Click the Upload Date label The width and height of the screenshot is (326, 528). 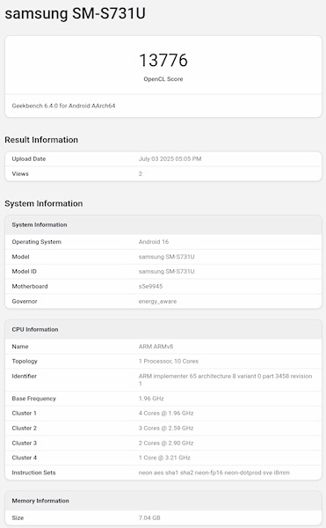click(29, 159)
